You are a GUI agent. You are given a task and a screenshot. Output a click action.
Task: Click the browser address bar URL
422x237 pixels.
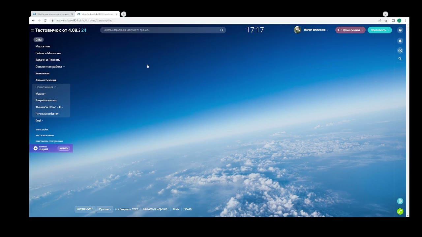point(84,20)
